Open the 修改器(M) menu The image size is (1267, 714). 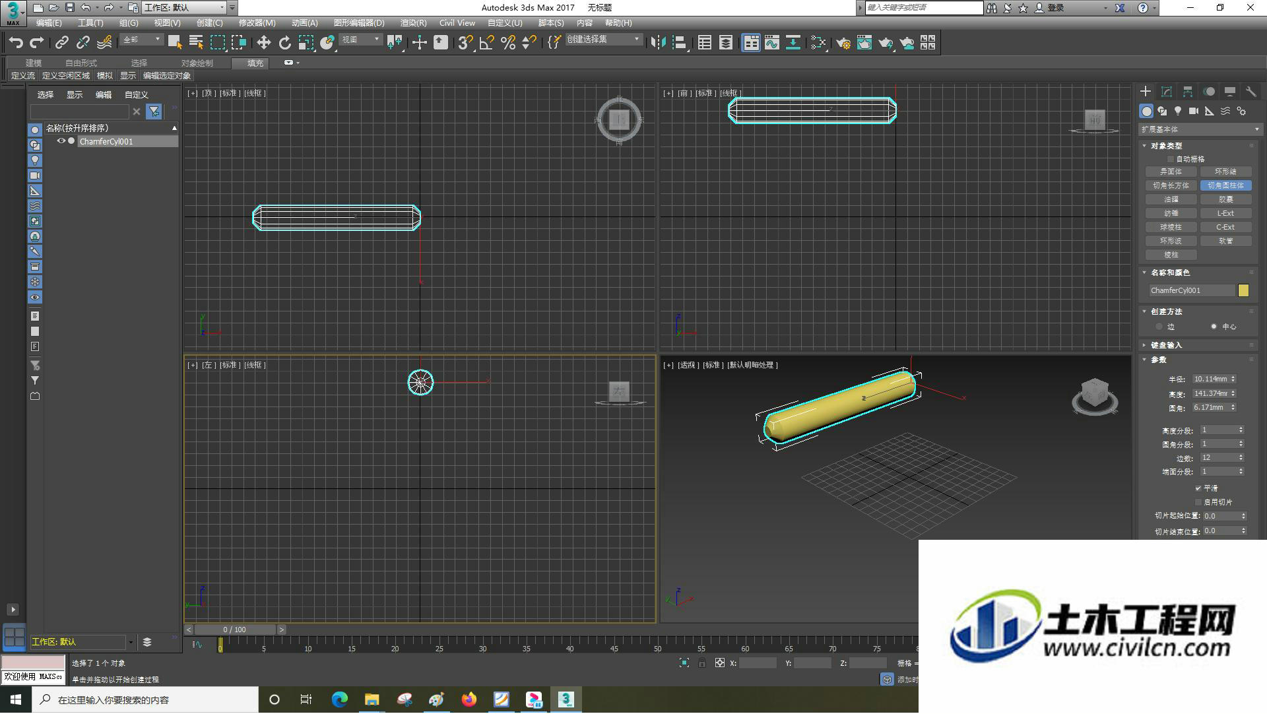(x=257, y=23)
